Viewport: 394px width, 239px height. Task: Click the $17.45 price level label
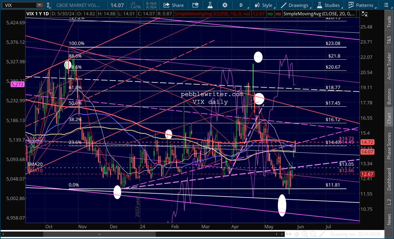point(333,103)
